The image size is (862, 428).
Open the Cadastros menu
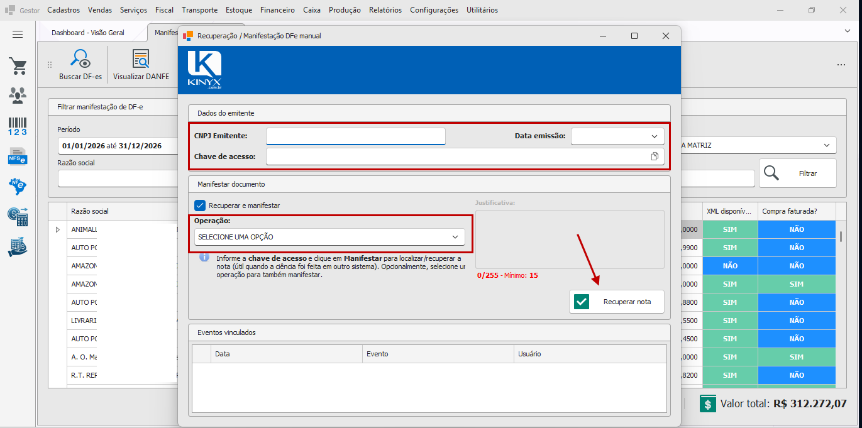point(64,10)
